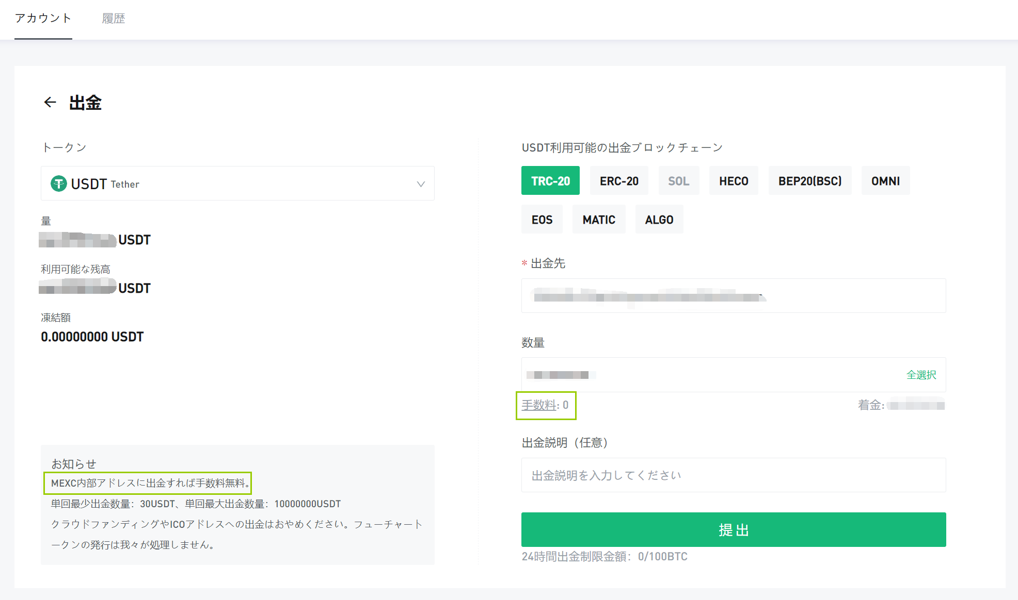
Task: Open the USDT Tether token selector
Action: (237, 184)
